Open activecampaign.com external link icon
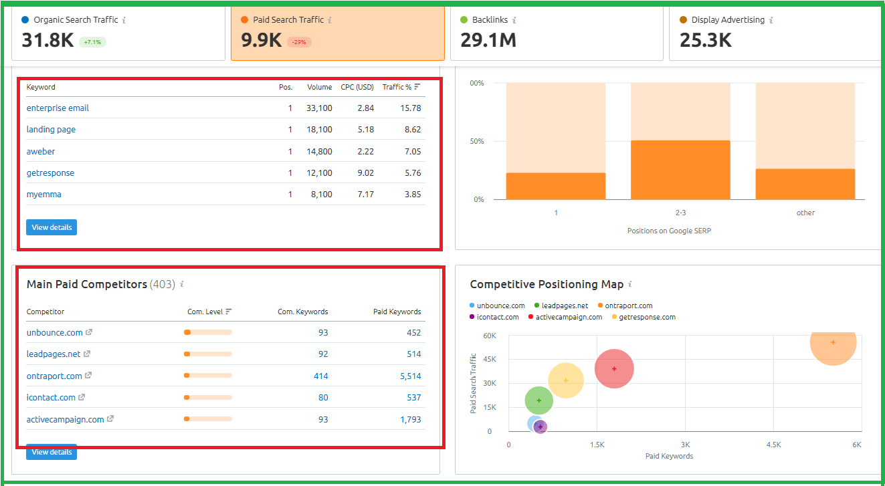885x486 pixels. [x=110, y=419]
